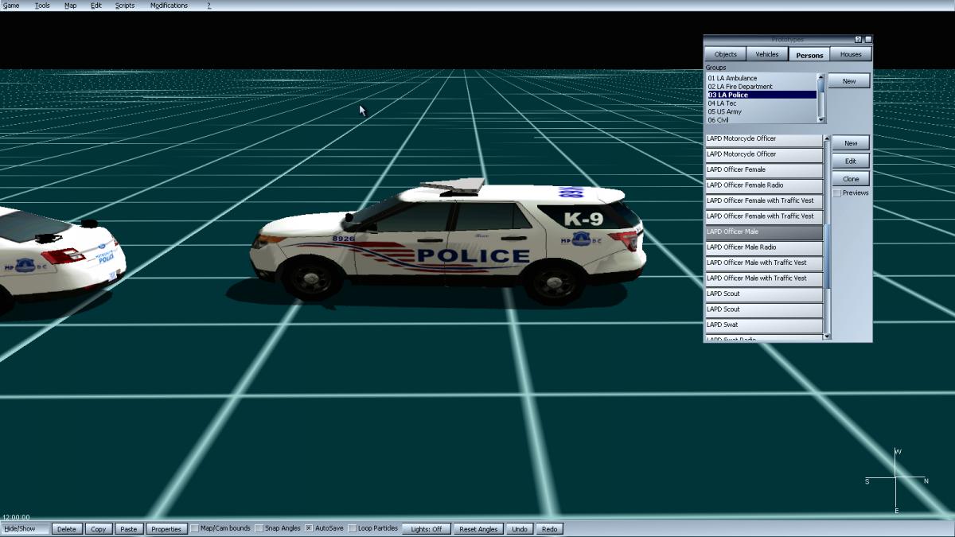Click the prototype list scrollbar thumb
Image resolution: width=955 pixels, height=537 pixels.
(x=827, y=257)
